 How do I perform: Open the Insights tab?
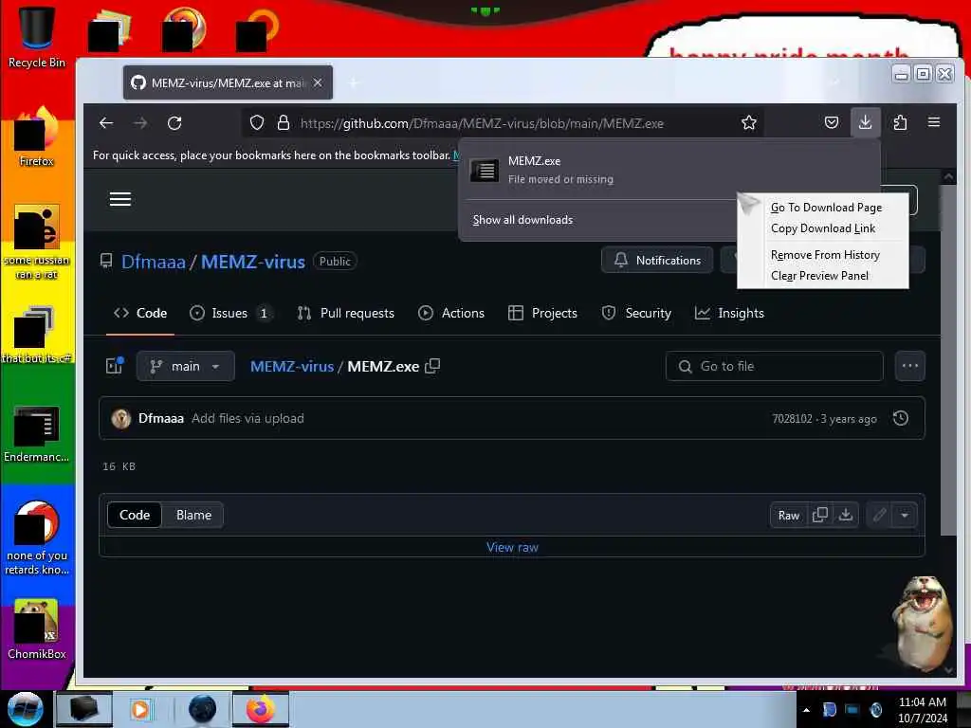pos(729,313)
